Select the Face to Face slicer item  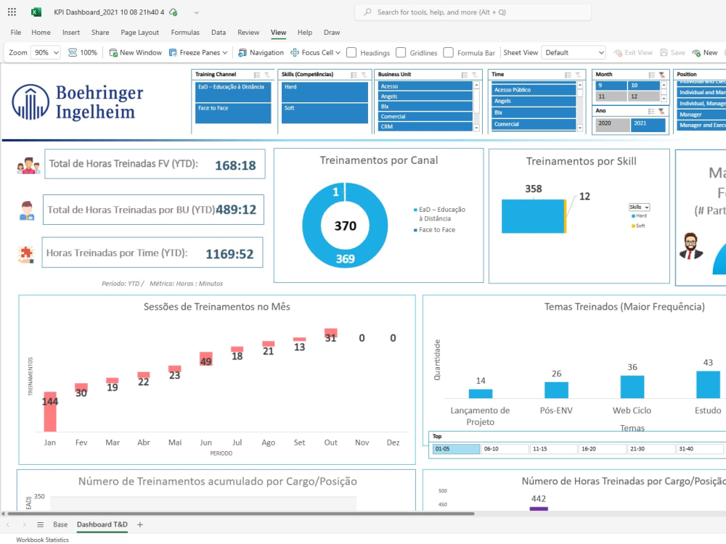(233, 113)
